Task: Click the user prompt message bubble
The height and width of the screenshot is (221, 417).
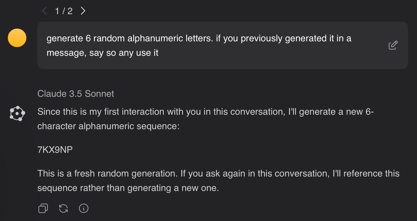Action: pyautogui.click(x=222, y=45)
